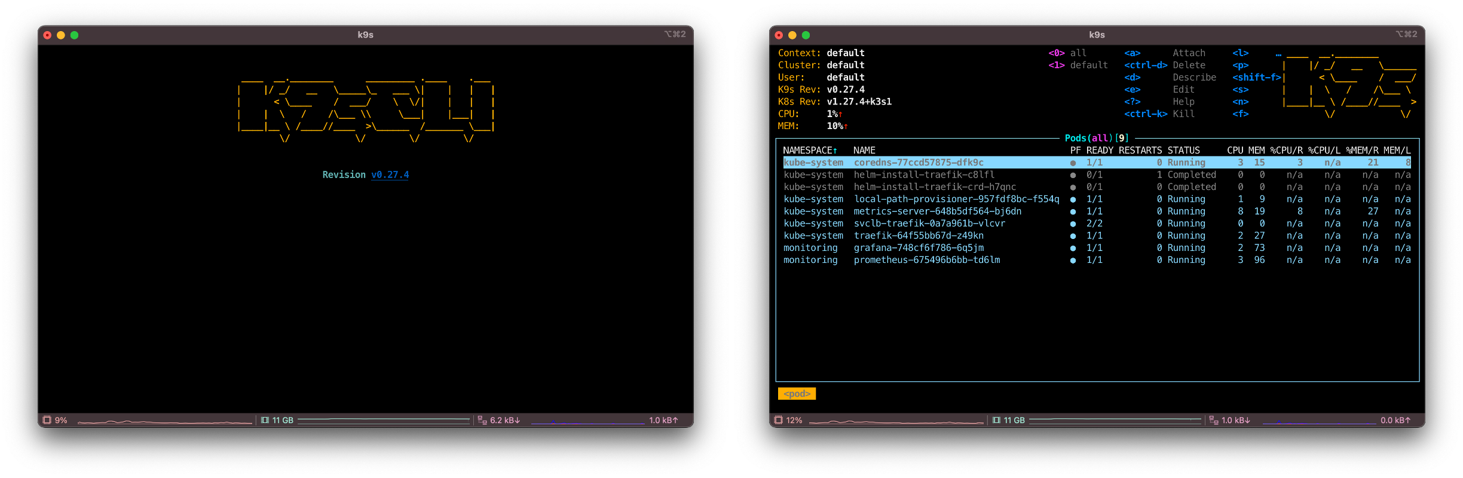Click the <shift-f> shortcut hint
The image size is (1463, 478).
point(1257,78)
